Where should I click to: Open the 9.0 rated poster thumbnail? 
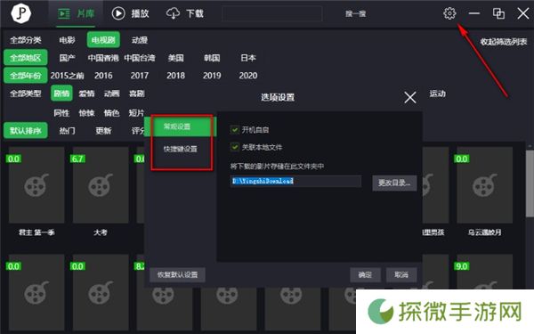pos(484,272)
